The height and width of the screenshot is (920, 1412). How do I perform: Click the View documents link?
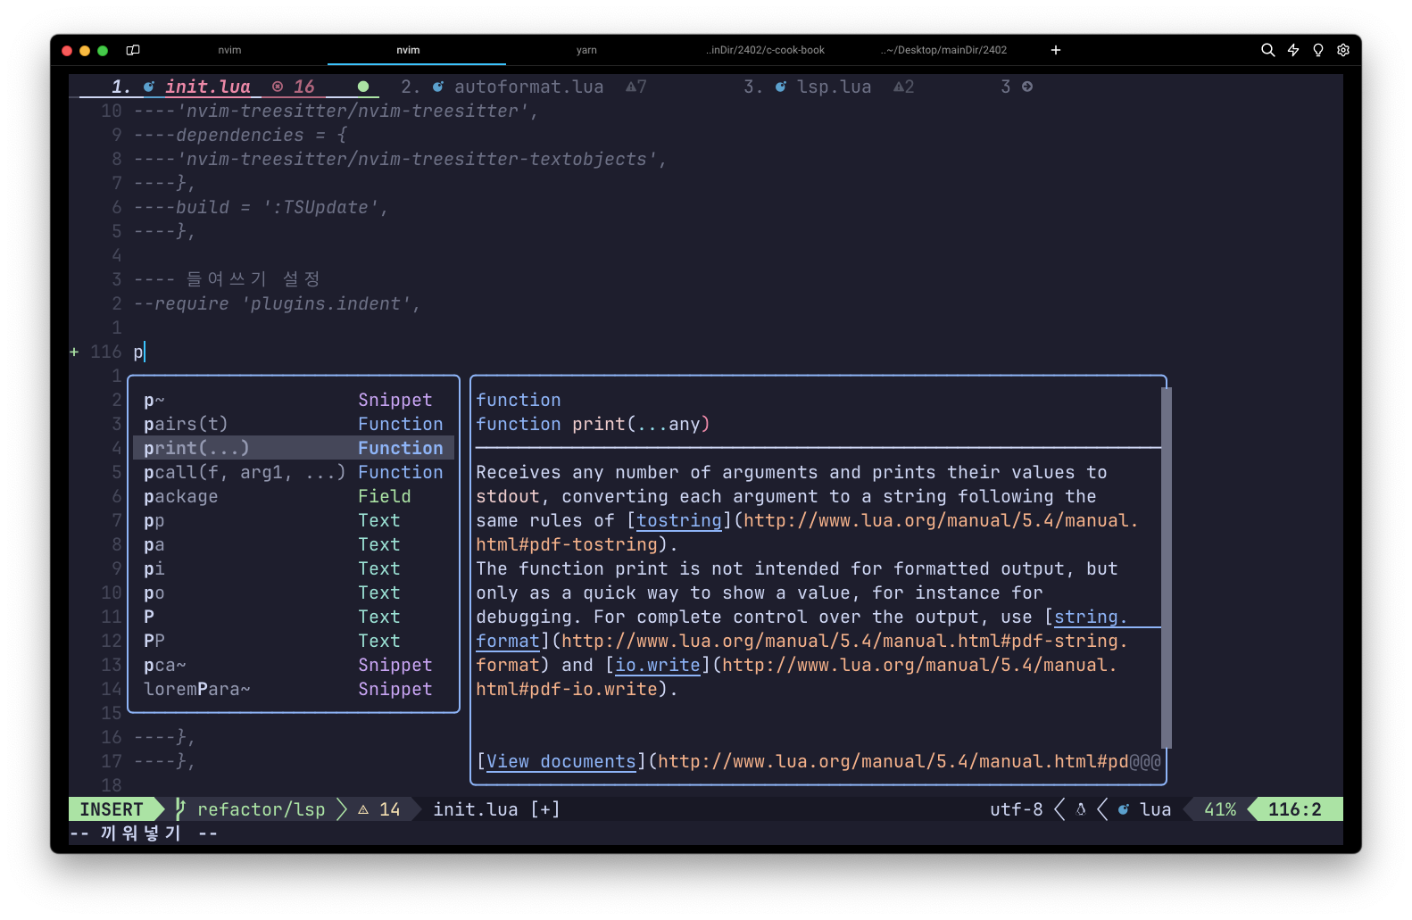[561, 761]
